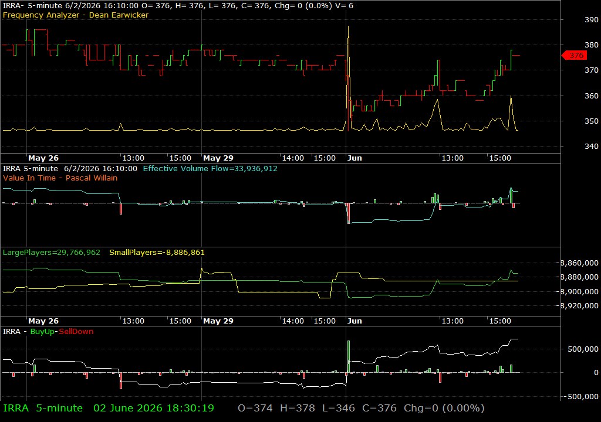The height and width of the screenshot is (422, 601).
Task: Click the Value In Time - Pascal Willain label
Action: pos(60,178)
